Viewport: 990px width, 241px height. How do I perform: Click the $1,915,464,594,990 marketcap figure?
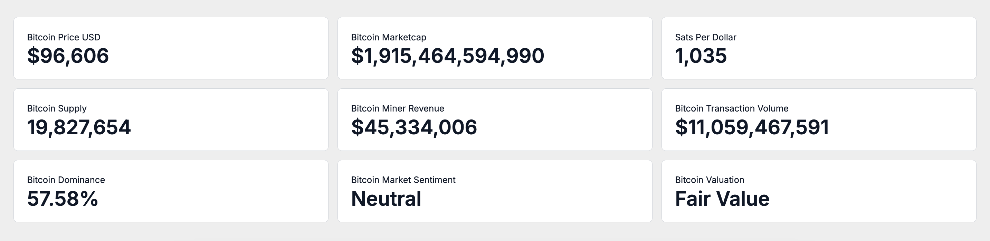(x=448, y=56)
